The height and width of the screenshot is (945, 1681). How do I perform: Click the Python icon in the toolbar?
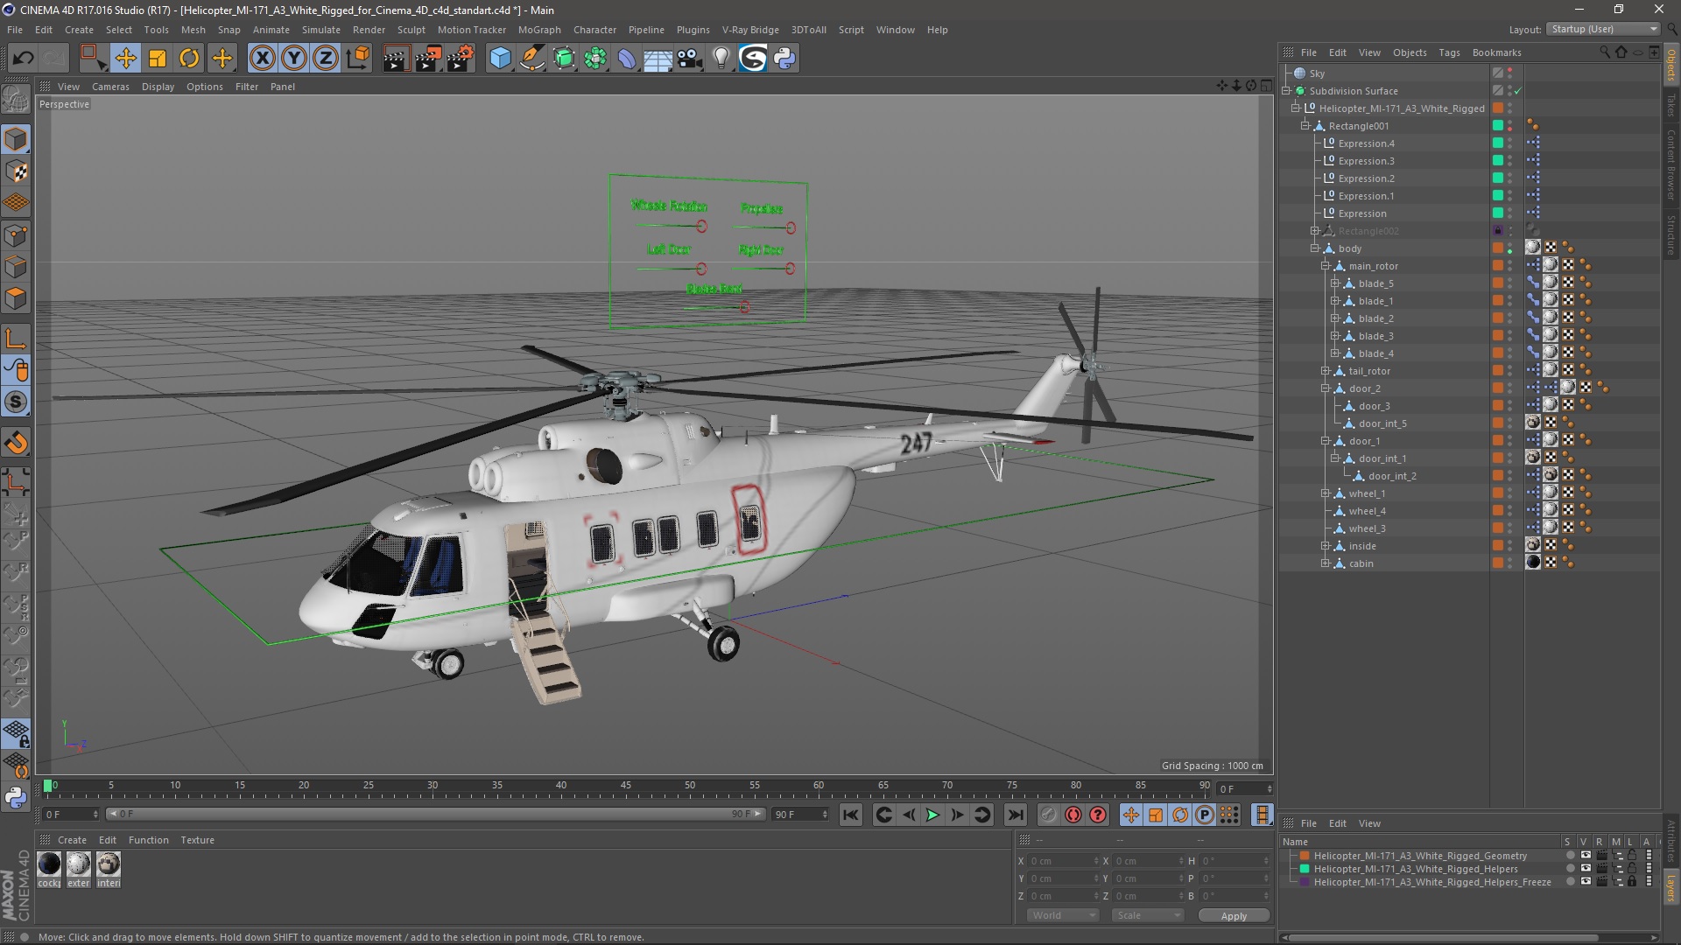point(784,59)
